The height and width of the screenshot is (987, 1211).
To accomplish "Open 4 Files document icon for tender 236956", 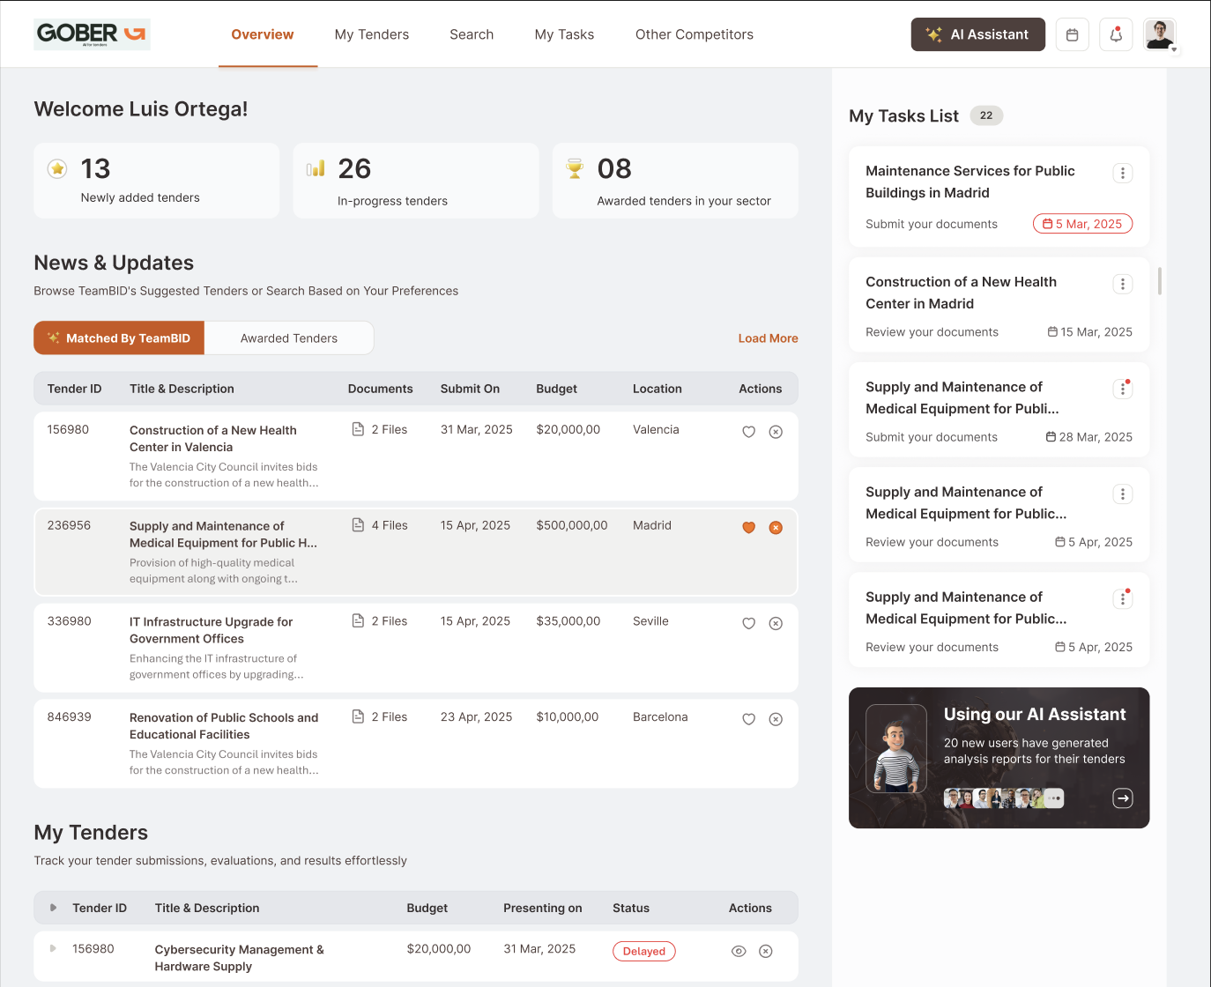I will coord(358,525).
